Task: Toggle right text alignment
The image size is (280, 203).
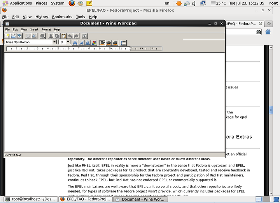Action: tap(115, 42)
